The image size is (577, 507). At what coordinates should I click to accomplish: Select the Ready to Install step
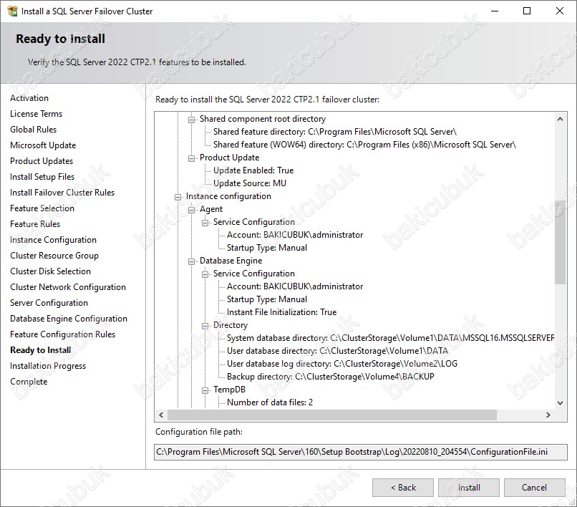pos(41,350)
